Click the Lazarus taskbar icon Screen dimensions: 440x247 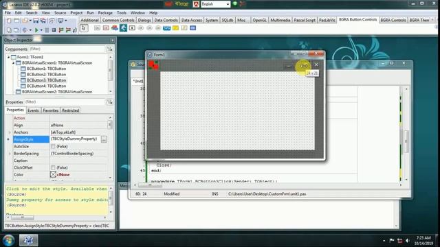pos(29,240)
